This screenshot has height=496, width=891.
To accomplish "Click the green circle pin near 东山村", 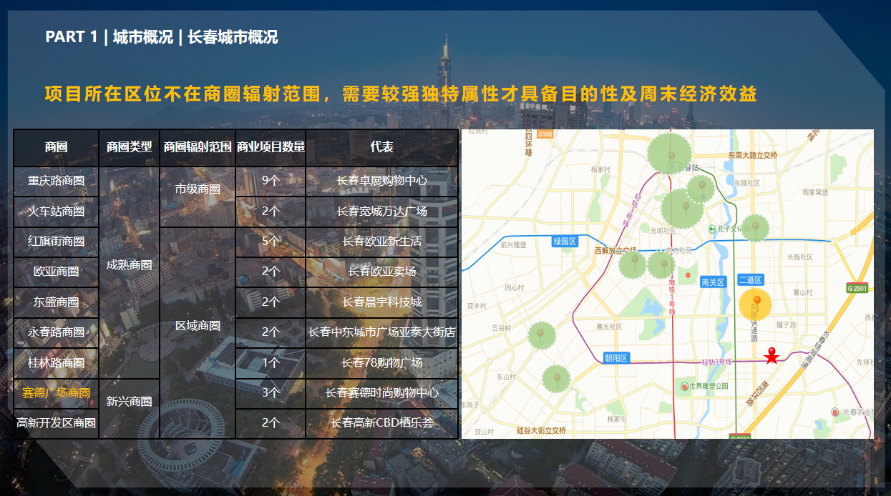I will [x=556, y=379].
